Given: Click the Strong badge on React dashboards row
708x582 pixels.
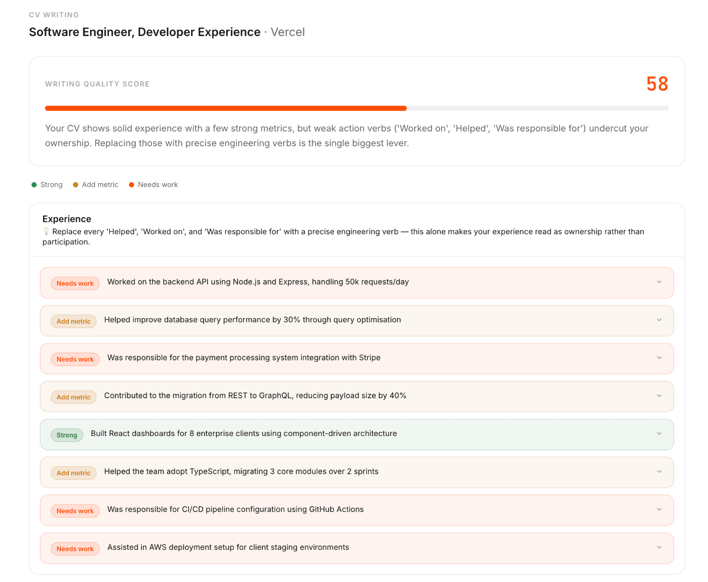Looking at the screenshot, I should pyautogui.click(x=67, y=435).
